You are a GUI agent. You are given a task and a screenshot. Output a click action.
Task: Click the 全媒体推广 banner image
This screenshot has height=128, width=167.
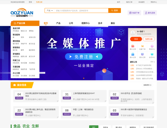pos(84,44)
